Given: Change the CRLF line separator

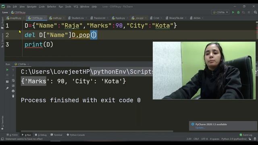Looking at the screenshot, I should pyautogui.click(x=196, y=139).
